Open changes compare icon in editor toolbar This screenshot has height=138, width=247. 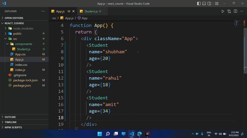(229, 11)
